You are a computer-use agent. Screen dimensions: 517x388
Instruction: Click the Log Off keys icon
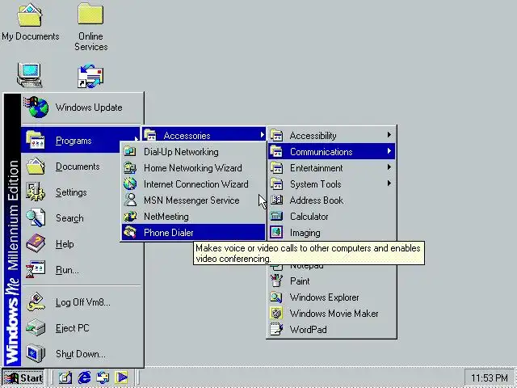(x=36, y=302)
